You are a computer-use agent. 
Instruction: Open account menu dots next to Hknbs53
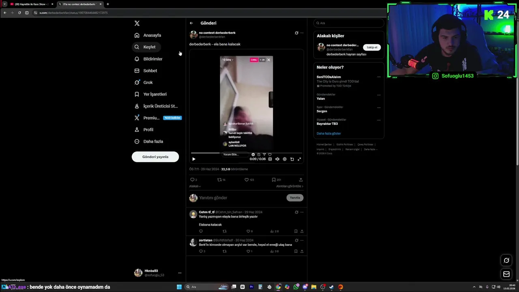(180, 273)
